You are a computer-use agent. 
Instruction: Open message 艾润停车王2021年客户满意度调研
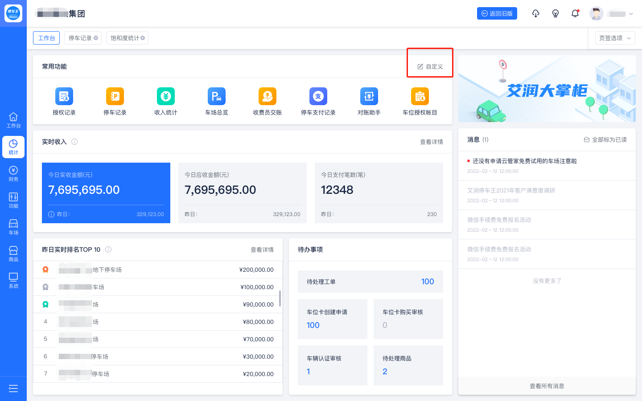click(x=547, y=195)
